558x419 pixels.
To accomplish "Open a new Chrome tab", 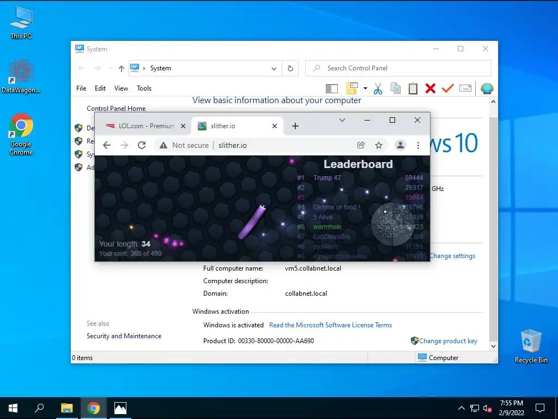I will click(x=295, y=126).
